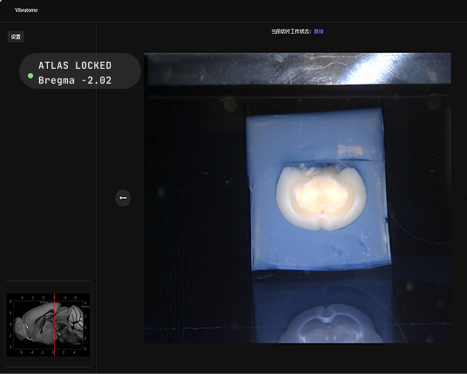Click the red slice position line
This screenshot has width=467, height=374.
pyautogui.click(x=54, y=325)
